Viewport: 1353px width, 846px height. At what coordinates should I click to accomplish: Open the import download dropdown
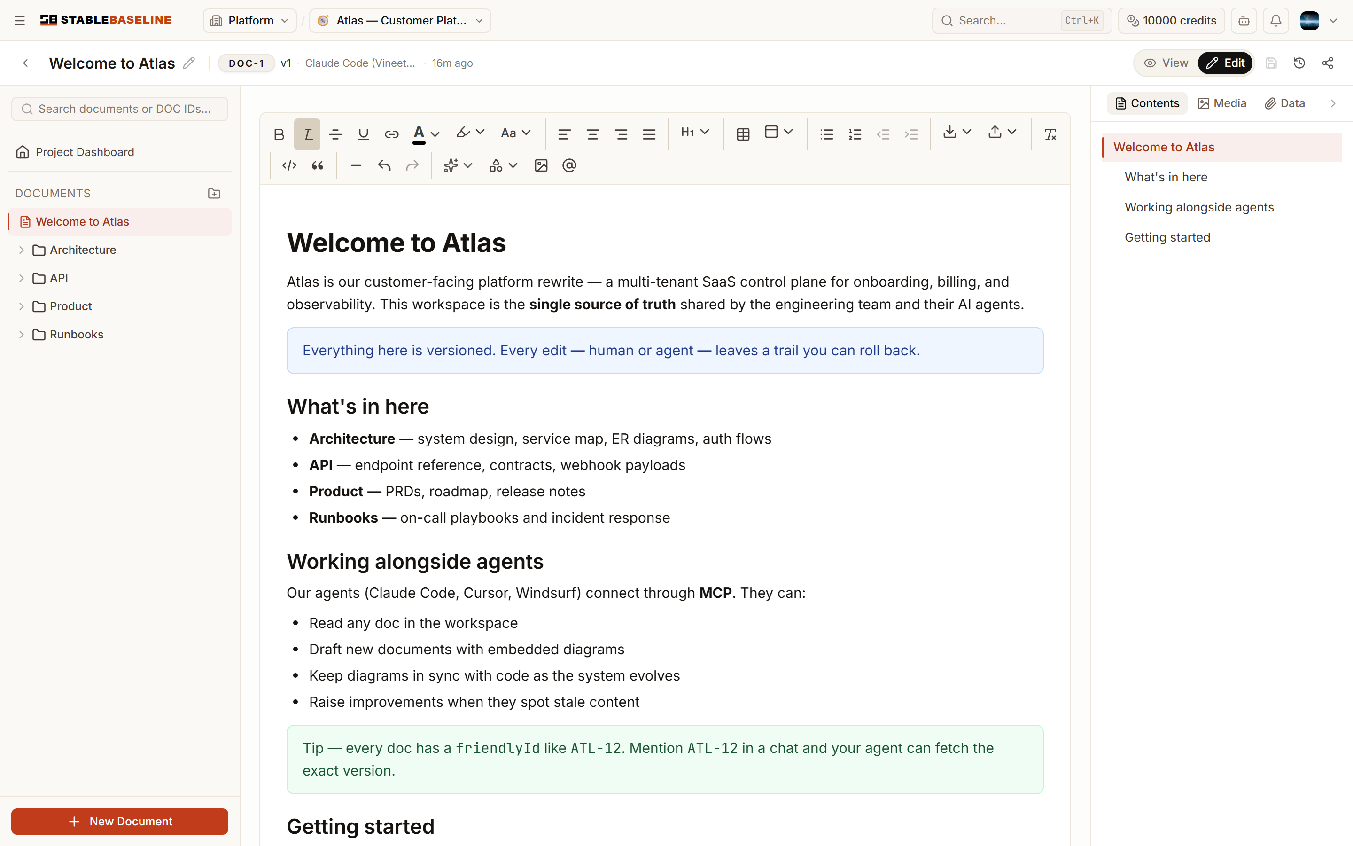tap(957, 132)
